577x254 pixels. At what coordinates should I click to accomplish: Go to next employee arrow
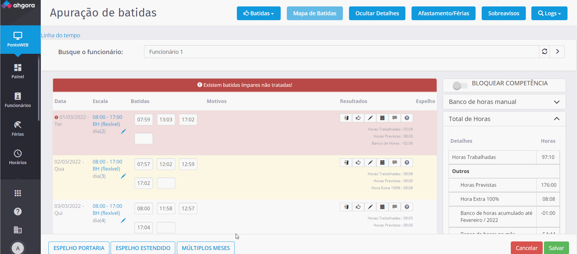557,52
